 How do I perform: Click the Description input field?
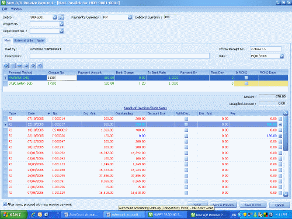[x=120, y=56]
